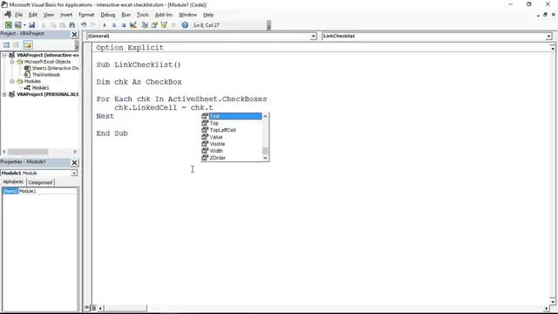Screen dimensions: 558x314
Task: Save the workbook with the floppy icon
Action: click(31, 25)
